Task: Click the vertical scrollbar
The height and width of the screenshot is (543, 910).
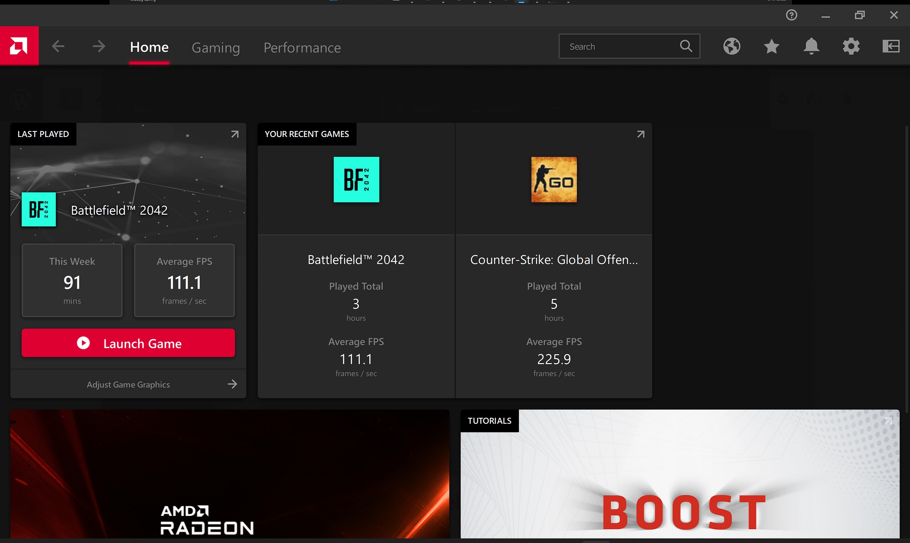Action: tap(907, 269)
